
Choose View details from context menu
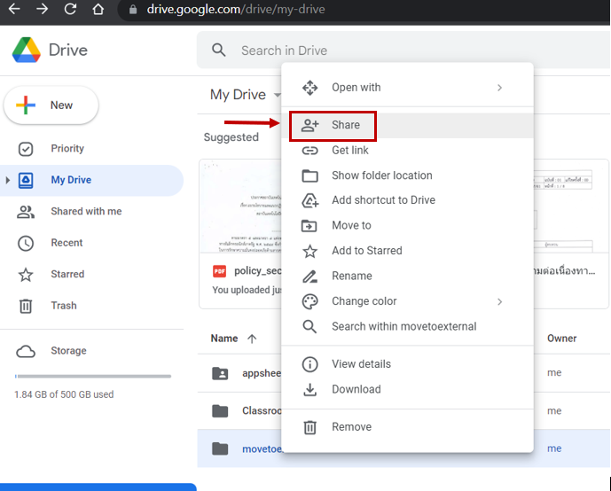tap(361, 364)
